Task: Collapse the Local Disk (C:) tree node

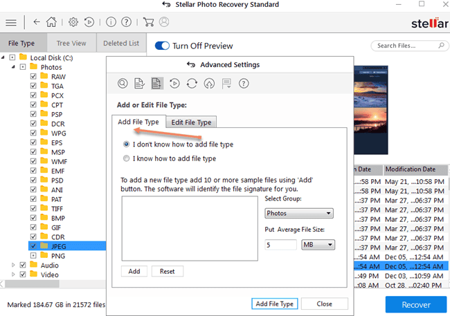Action: (x=3, y=57)
